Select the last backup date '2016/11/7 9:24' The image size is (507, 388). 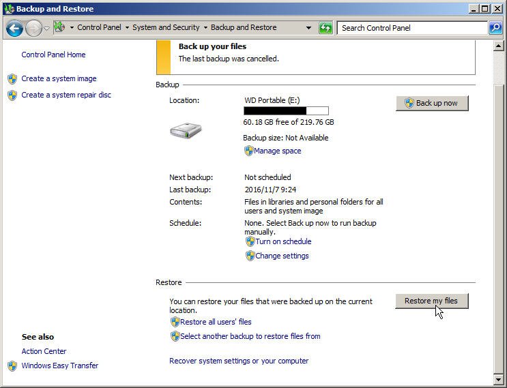(270, 190)
